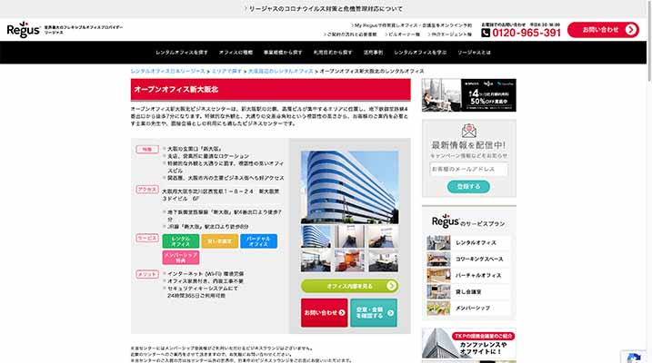The width and height of the screenshot is (652, 363).
Task: Click the pink メンバーシップ service tag
Action: click(x=180, y=257)
